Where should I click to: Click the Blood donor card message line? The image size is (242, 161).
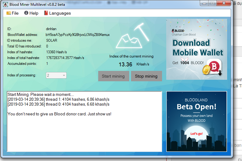point(59,114)
